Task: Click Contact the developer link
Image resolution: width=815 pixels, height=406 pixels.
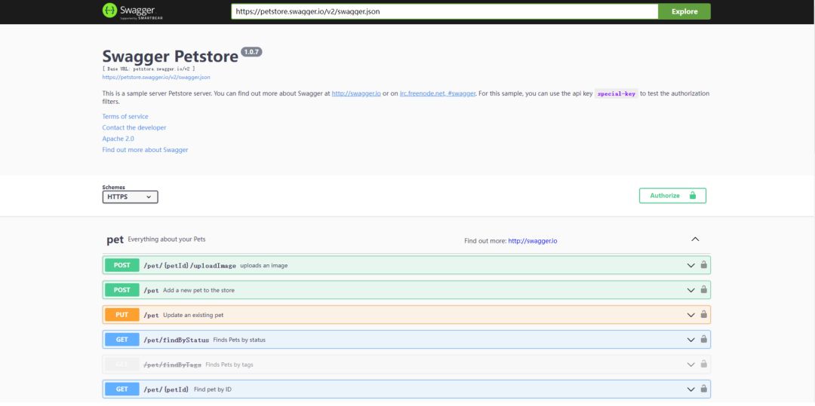Action: click(134, 127)
